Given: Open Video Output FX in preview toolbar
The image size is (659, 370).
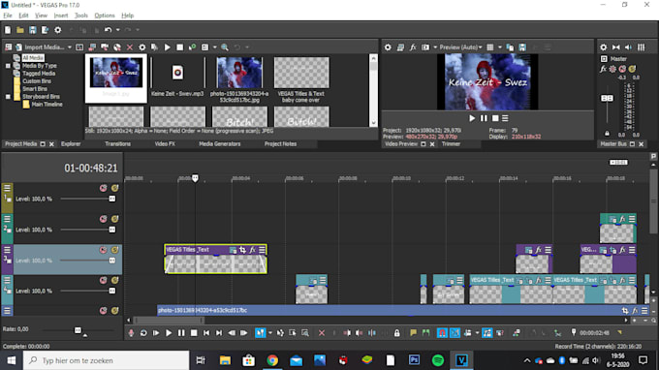Looking at the screenshot, I should pyautogui.click(x=413, y=47).
